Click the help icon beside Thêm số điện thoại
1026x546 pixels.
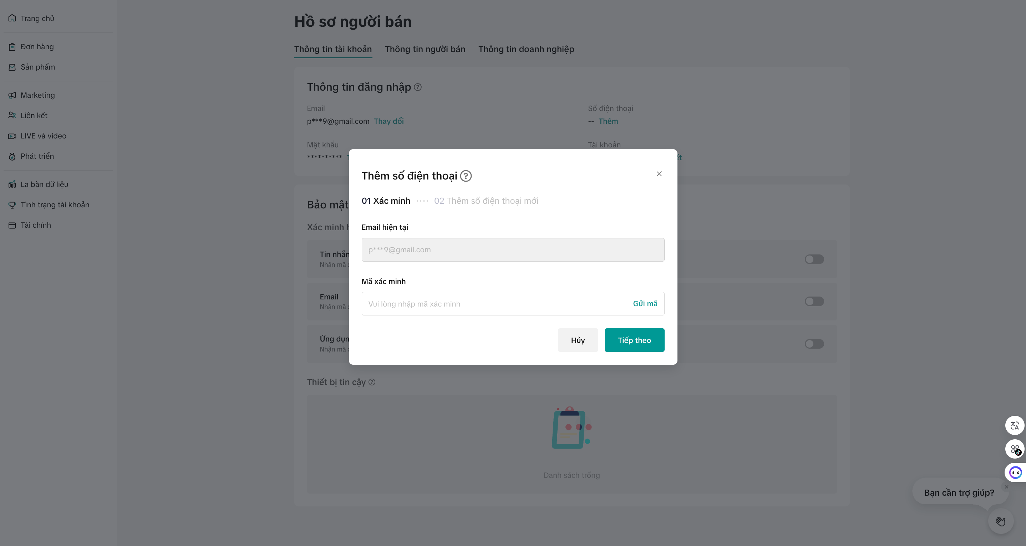click(x=466, y=176)
